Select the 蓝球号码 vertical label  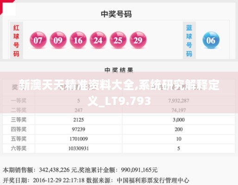coord(189,41)
